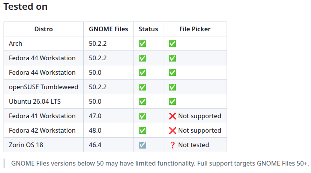Click the File Picker column header
The height and width of the screenshot is (173, 311).
pos(195,29)
